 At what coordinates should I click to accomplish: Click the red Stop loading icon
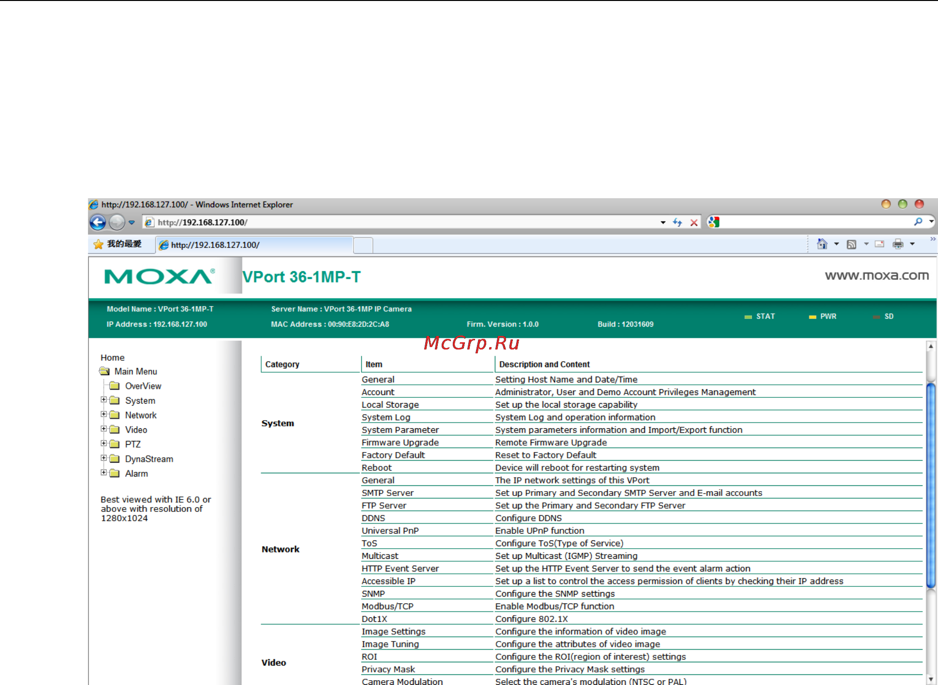[694, 222]
